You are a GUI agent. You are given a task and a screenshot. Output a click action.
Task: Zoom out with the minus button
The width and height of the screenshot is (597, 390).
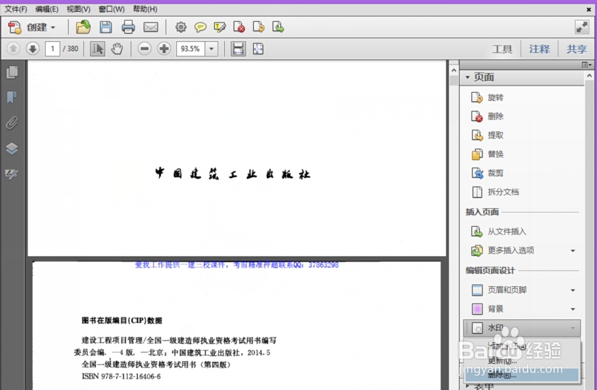tap(144, 49)
